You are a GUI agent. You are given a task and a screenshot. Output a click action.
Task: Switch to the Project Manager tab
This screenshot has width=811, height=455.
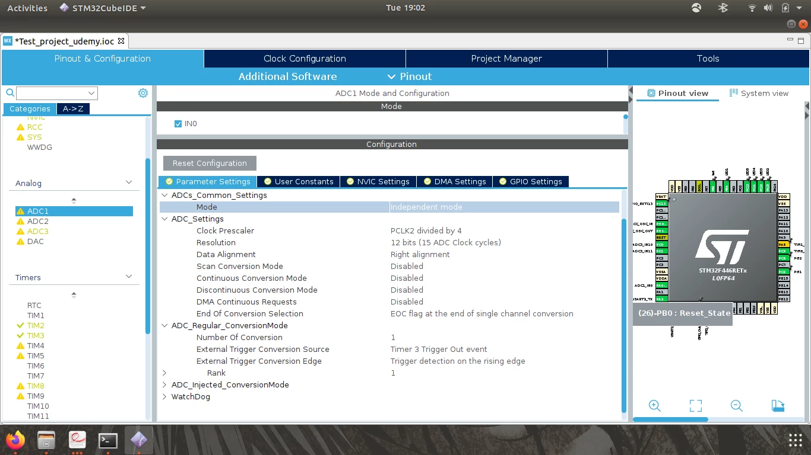(x=506, y=59)
